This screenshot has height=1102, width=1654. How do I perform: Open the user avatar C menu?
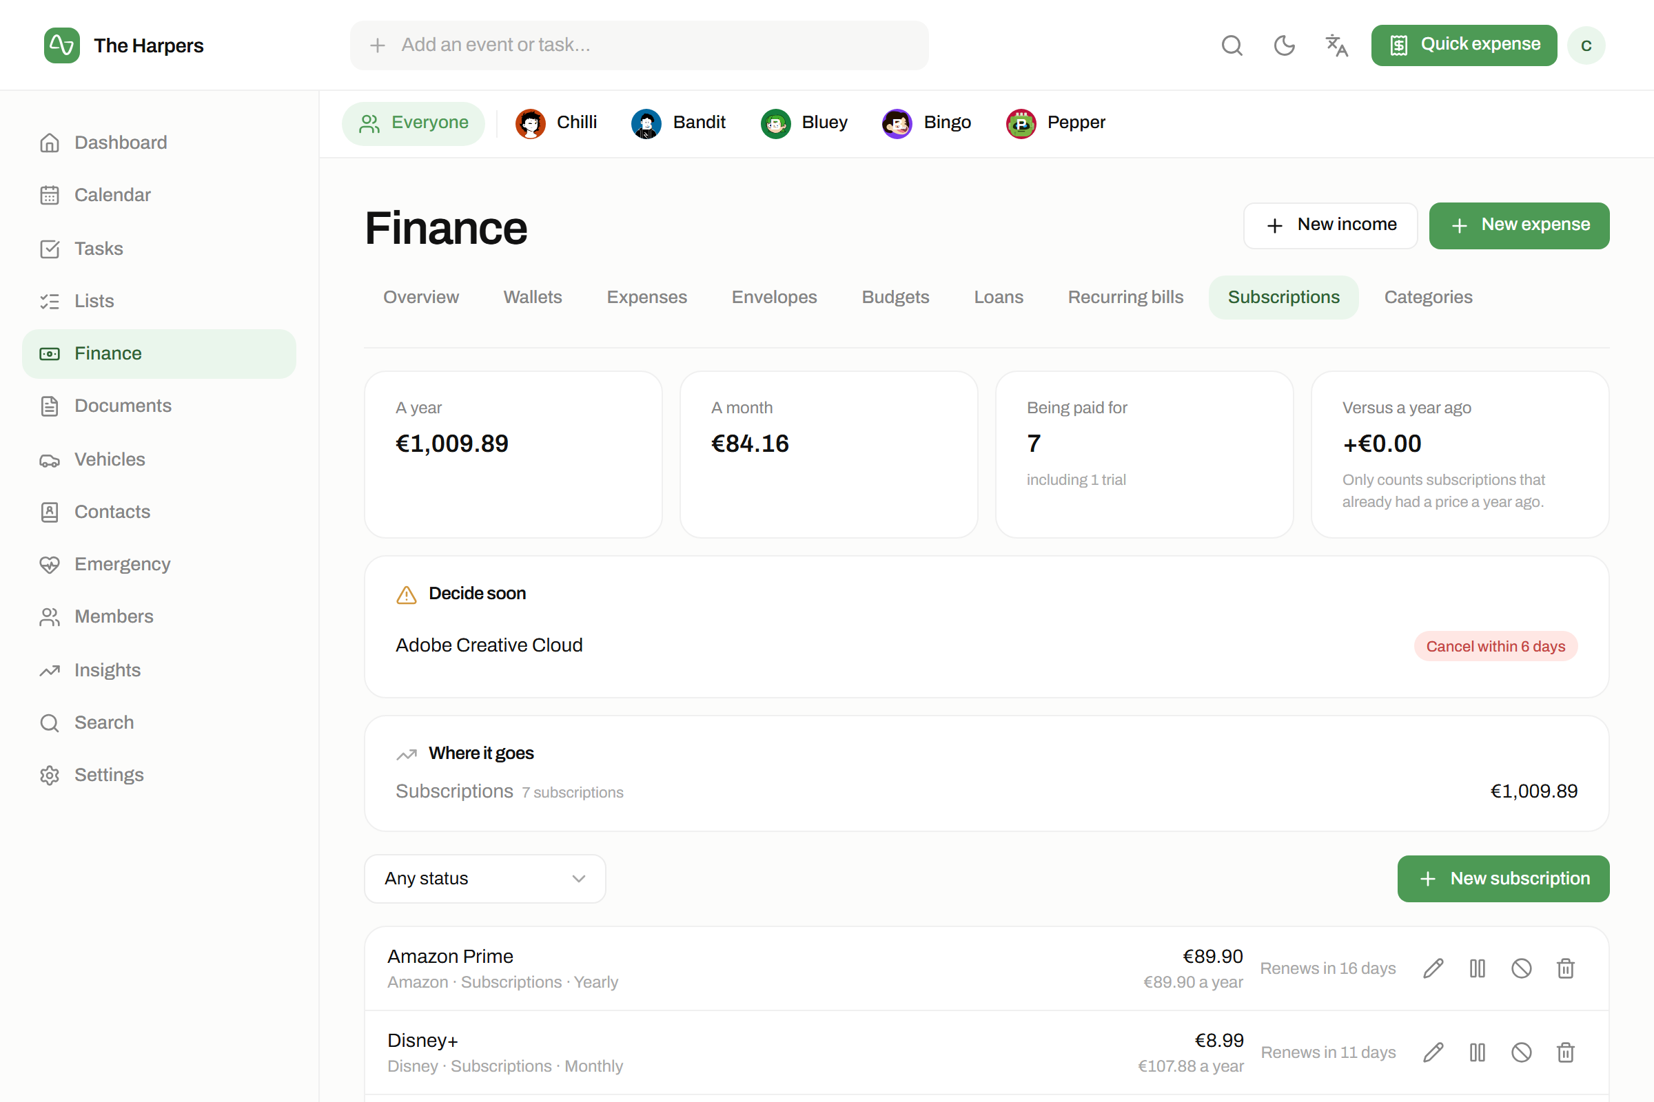(1586, 45)
